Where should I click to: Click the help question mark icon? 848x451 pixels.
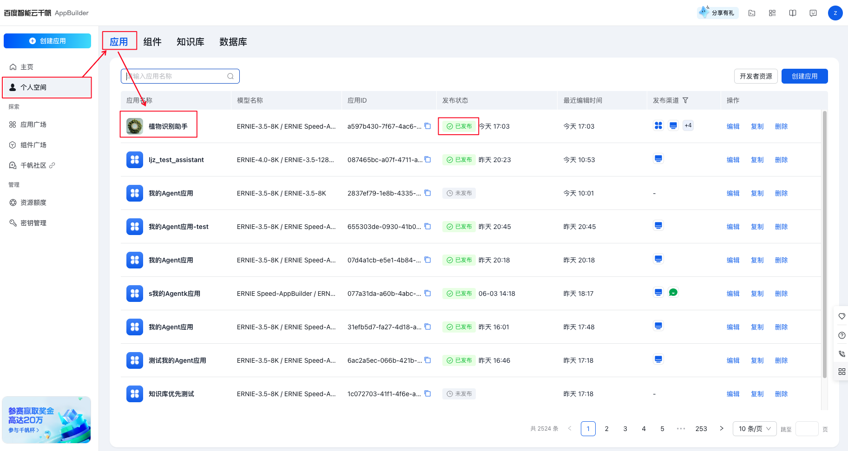tap(841, 335)
